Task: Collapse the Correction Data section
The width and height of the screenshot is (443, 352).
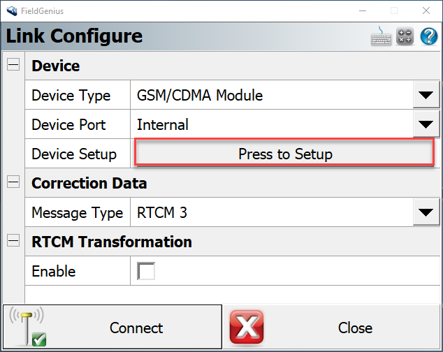Action: [x=13, y=183]
